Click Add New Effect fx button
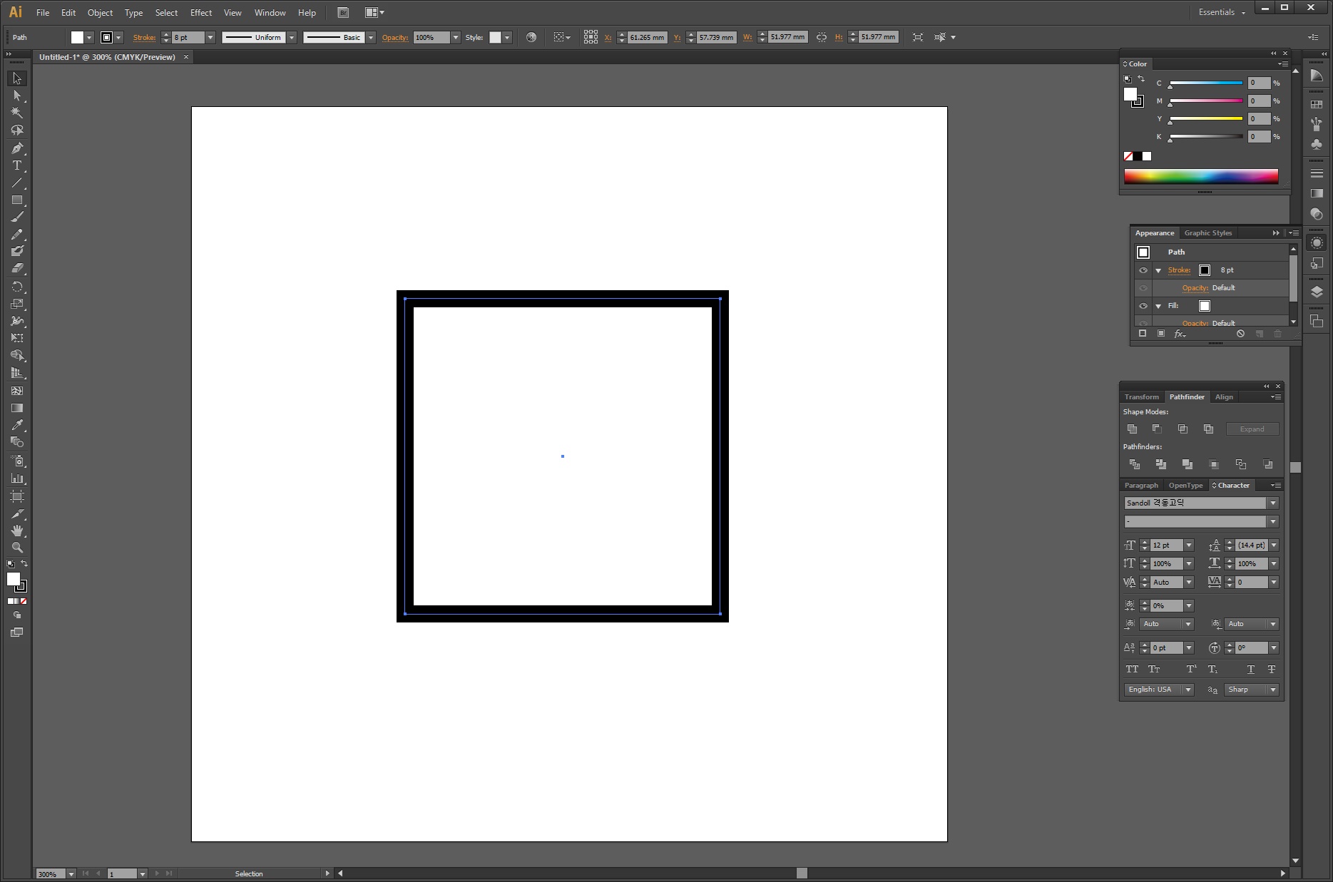 [x=1180, y=334]
